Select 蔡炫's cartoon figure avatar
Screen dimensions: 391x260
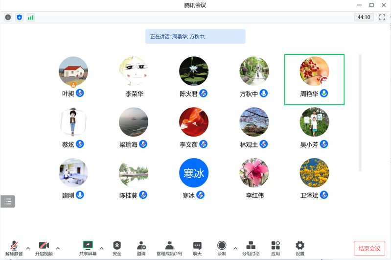pyautogui.click(x=73, y=122)
